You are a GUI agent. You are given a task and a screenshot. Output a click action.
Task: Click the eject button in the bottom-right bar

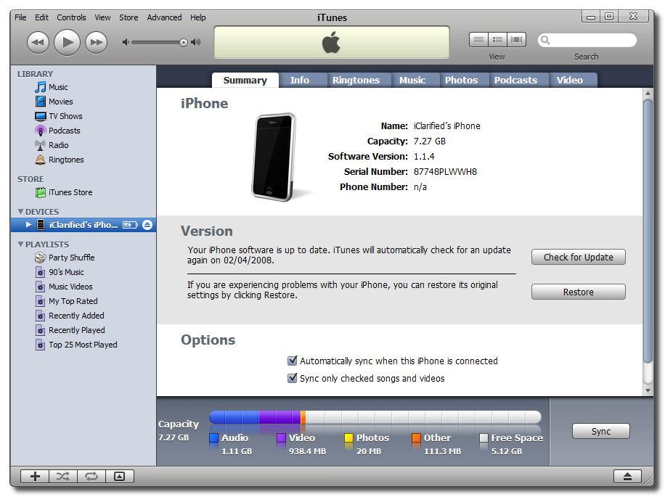(x=628, y=477)
